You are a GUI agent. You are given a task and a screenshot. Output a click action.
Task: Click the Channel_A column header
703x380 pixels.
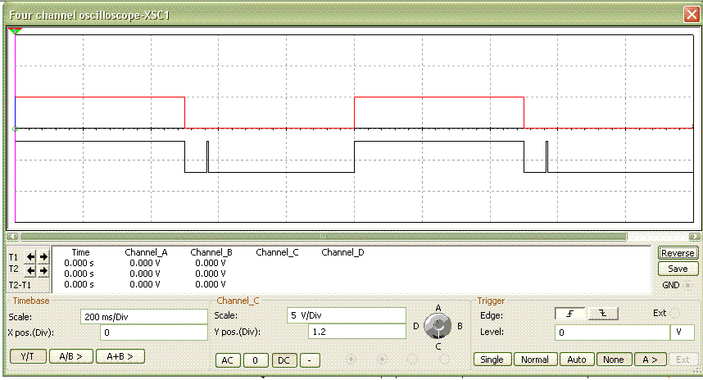pyautogui.click(x=146, y=252)
